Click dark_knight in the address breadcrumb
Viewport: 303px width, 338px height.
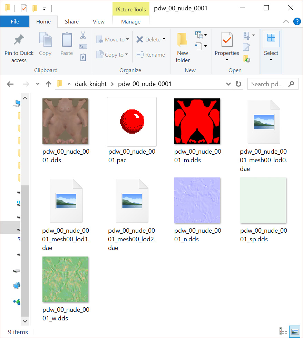point(91,84)
